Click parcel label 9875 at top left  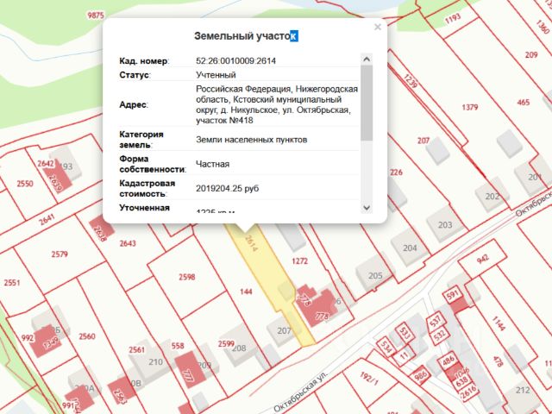coord(96,16)
